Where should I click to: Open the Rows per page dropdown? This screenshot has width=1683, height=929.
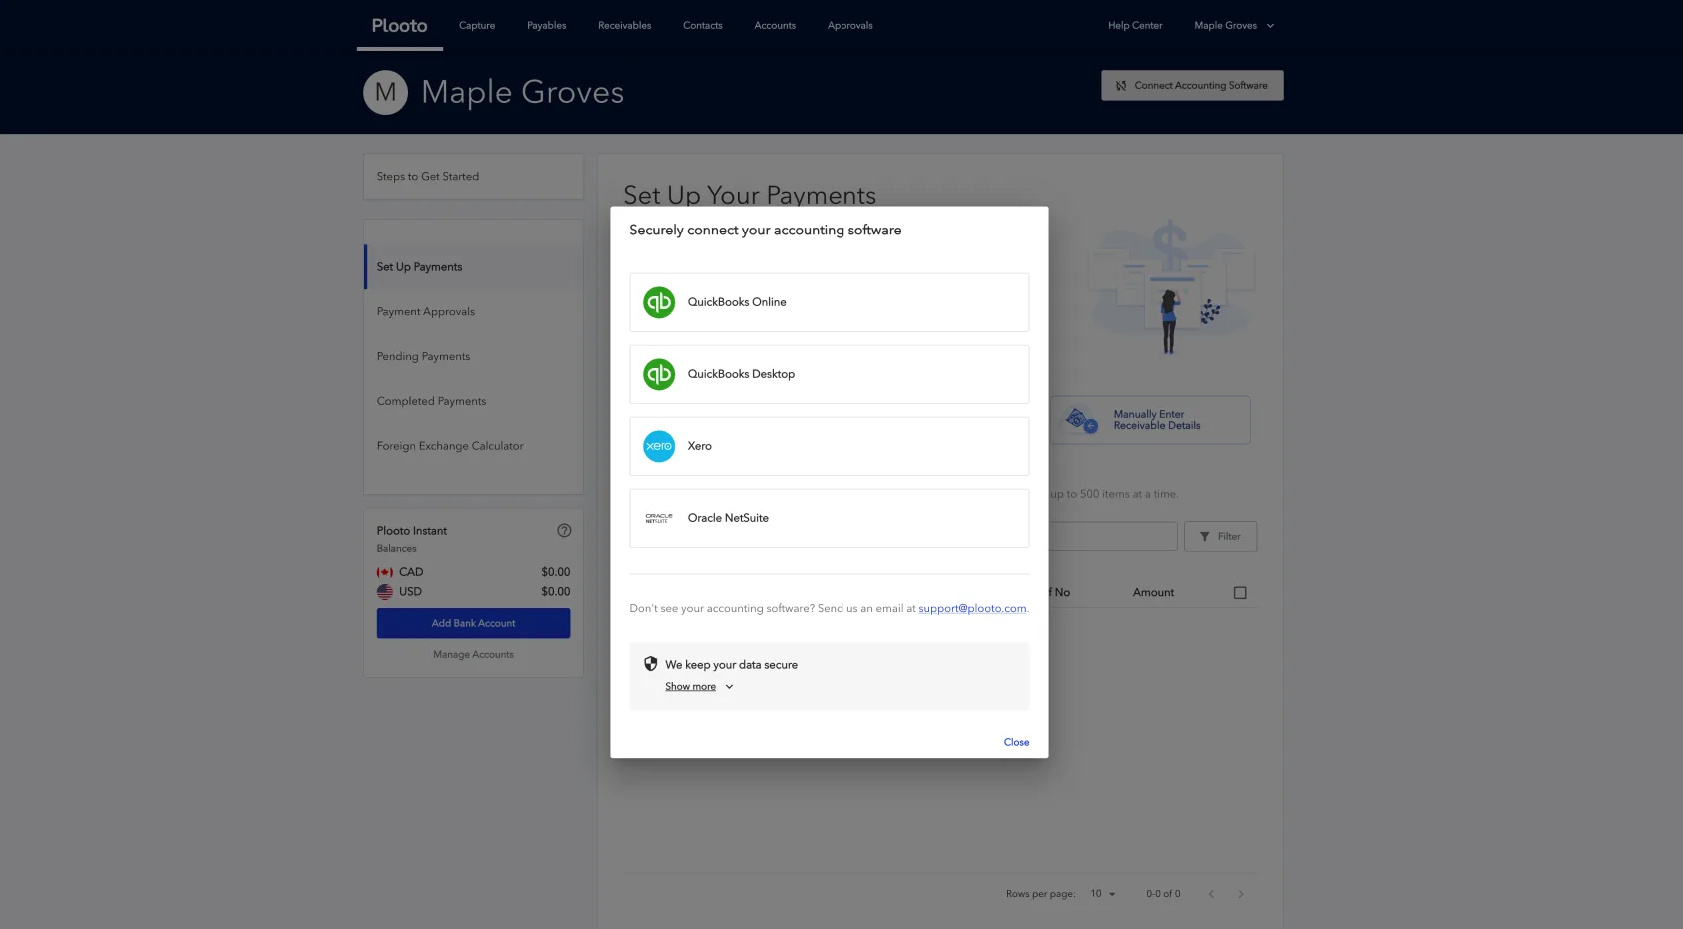[x=1103, y=894]
